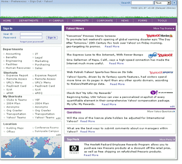This screenshot has width=182, height=164.
Task: Open the eREQ shortcut
Action: pyautogui.click(x=39, y=93)
